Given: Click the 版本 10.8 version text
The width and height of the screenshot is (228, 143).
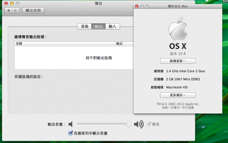Looking at the screenshot, I should tap(178, 54).
